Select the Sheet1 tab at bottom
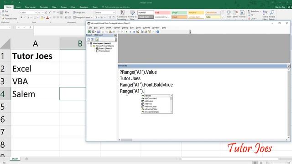Screen dimensions: 292x164 click(x=15, y=159)
